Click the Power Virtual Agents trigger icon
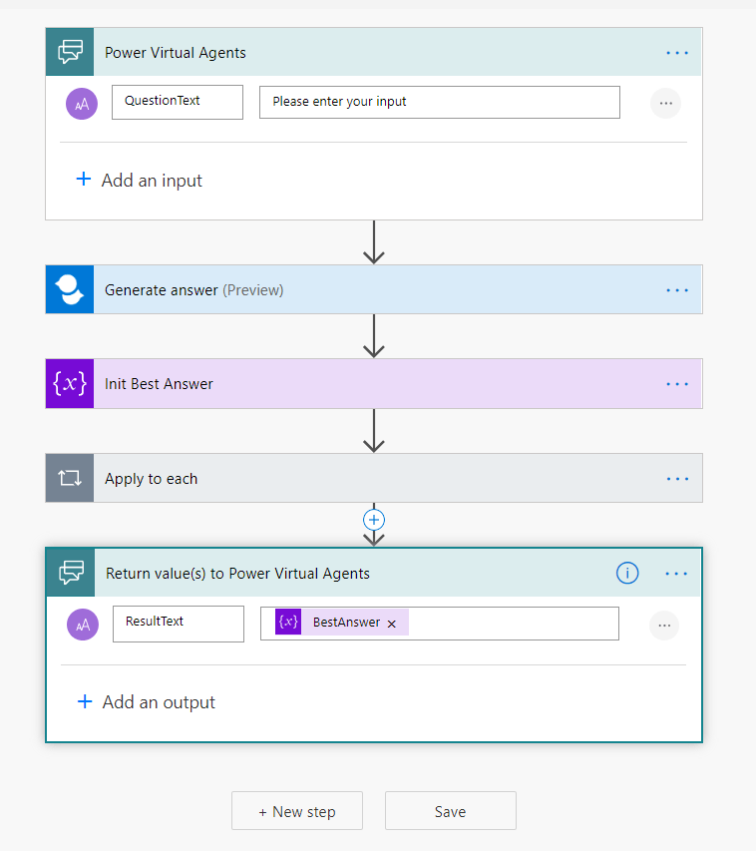This screenshot has height=851, width=756. click(70, 52)
